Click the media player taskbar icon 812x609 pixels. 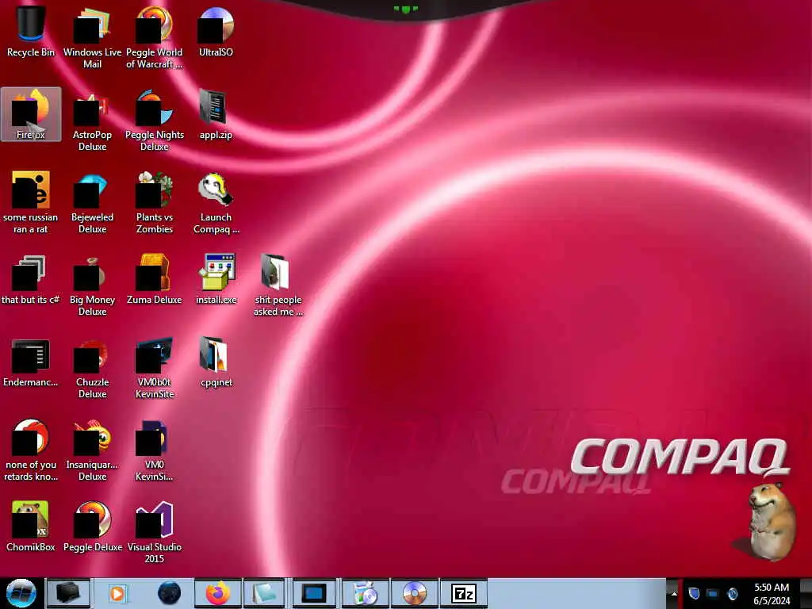point(117,593)
